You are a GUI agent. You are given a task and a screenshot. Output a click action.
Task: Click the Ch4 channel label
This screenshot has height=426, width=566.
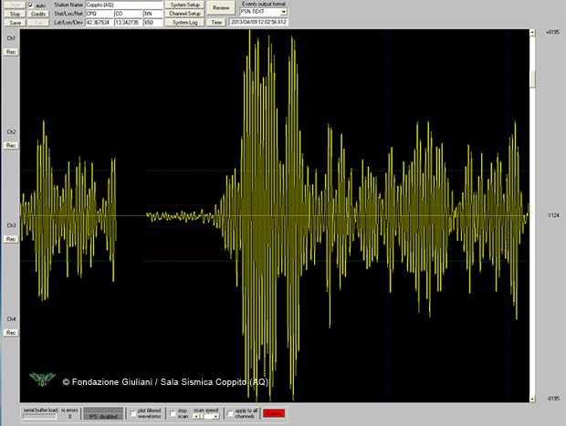click(x=11, y=319)
